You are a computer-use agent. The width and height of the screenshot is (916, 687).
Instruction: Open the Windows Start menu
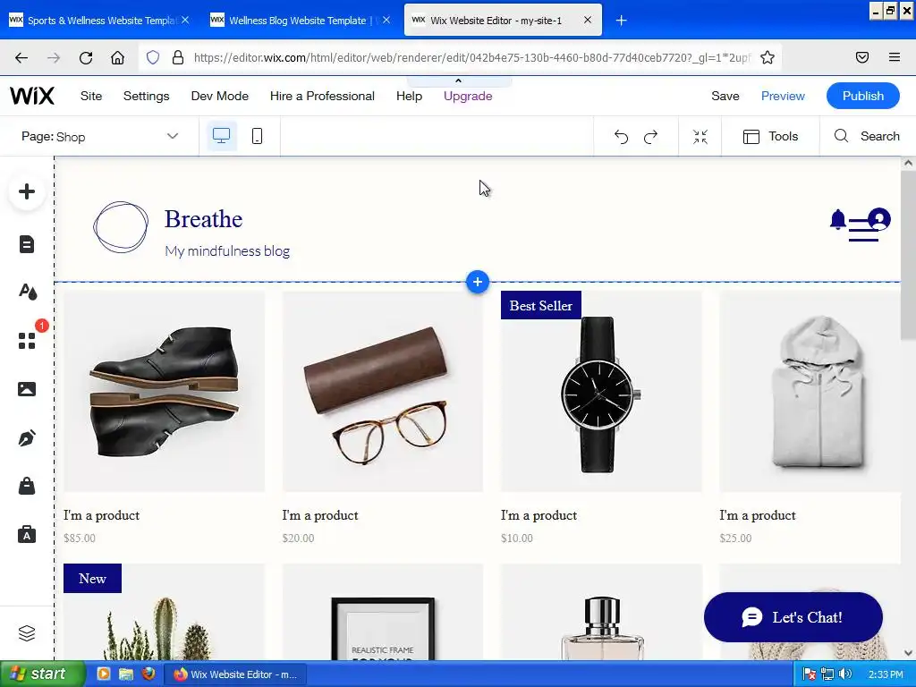click(x=42, y=674)
